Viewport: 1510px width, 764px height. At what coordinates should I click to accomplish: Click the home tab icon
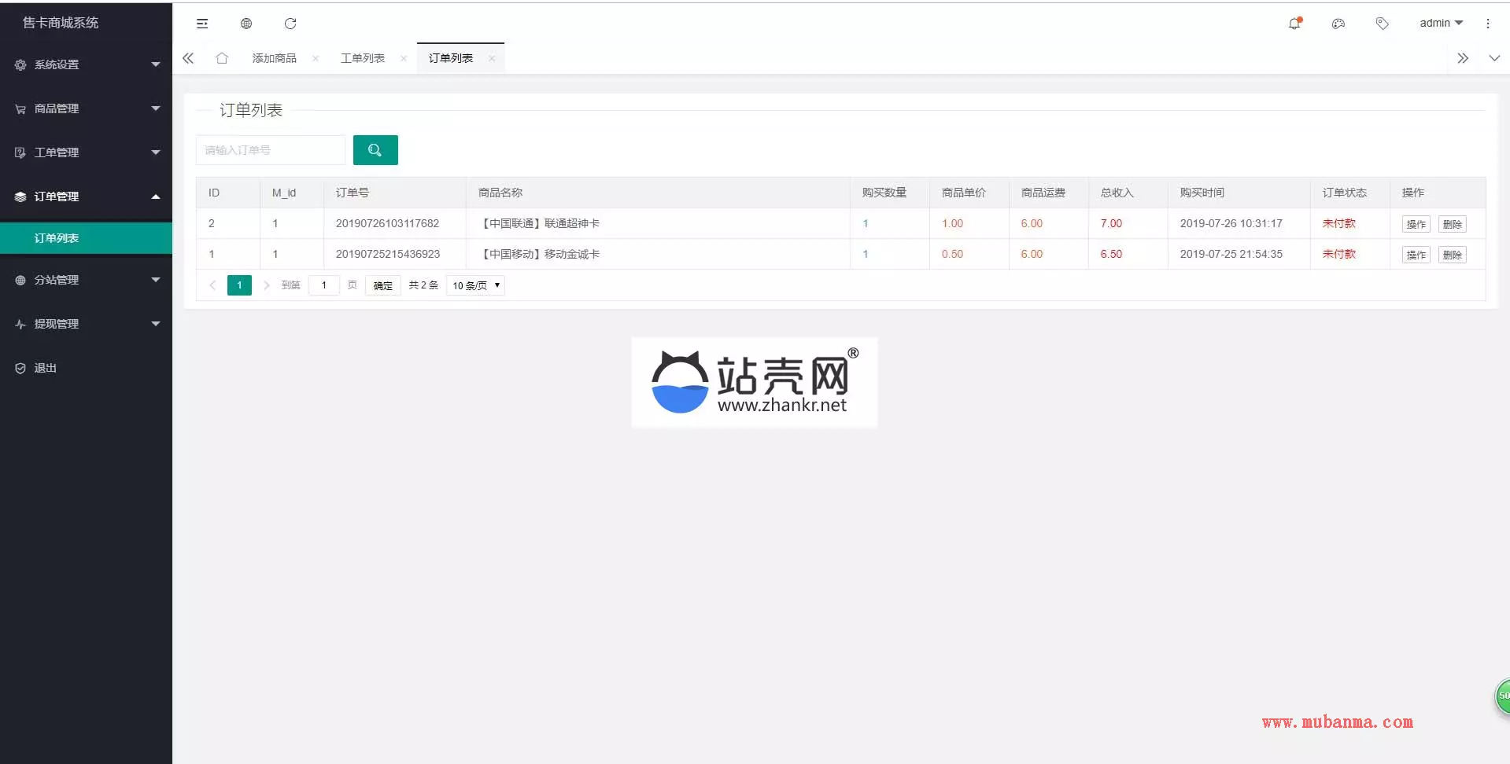222,58
